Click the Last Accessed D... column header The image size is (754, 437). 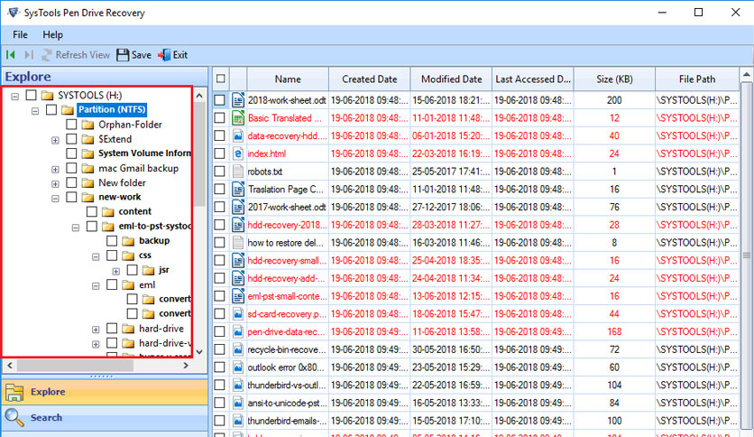pos(533,79)
